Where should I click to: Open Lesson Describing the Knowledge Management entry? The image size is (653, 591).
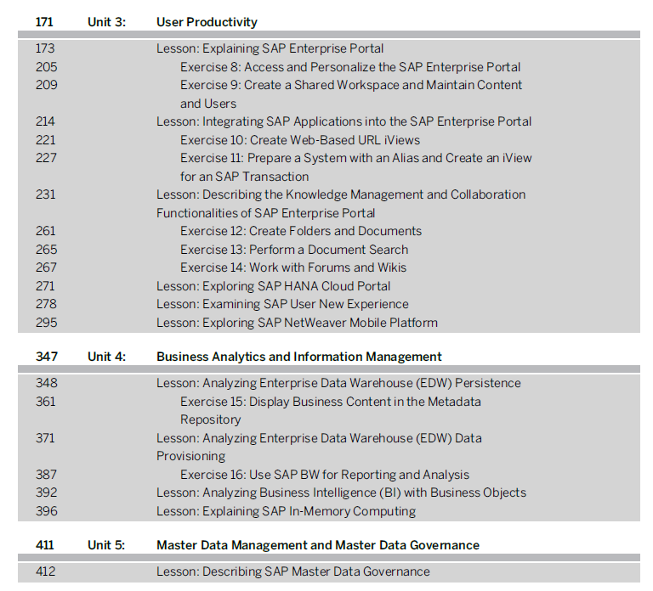point(341,204)
